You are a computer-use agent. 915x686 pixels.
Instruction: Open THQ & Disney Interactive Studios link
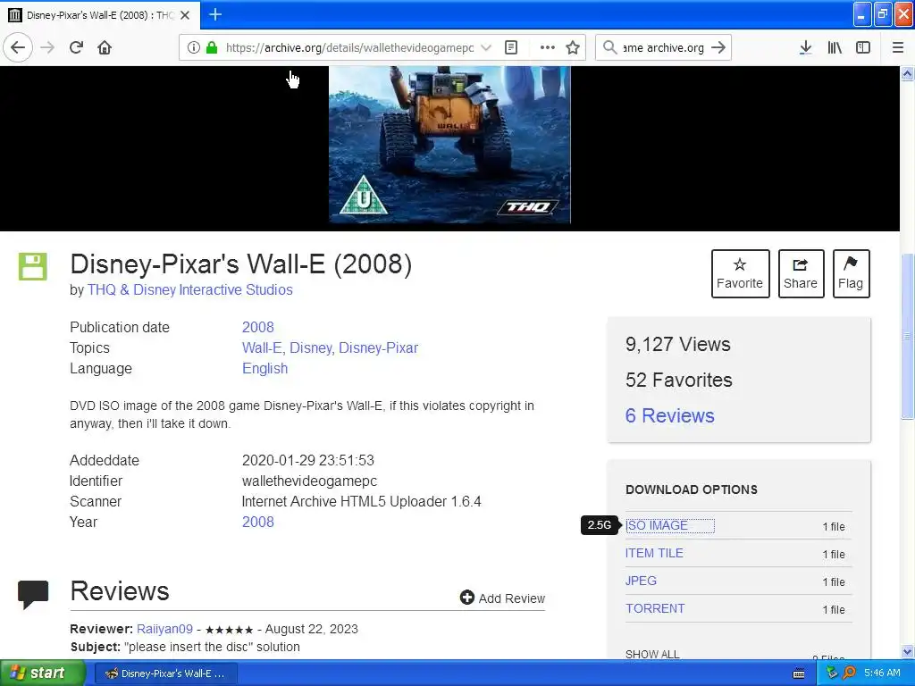189,290
